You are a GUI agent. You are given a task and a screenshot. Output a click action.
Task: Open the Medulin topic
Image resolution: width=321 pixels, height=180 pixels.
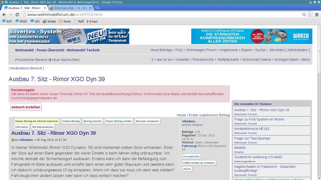click(x=240, y=148)
